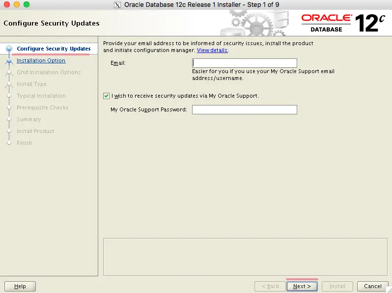
Task: Select Configure Security Updates step
Action: tap(54, 49)
